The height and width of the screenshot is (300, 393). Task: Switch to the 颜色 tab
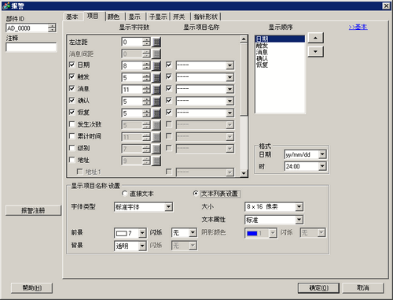[x=114, y=17]
